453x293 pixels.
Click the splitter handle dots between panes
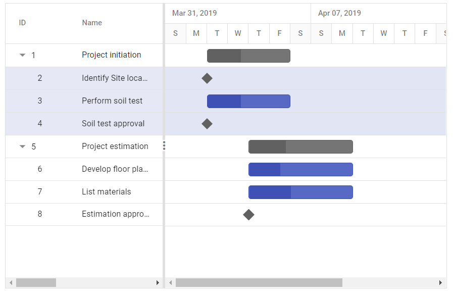click(164, 145)
